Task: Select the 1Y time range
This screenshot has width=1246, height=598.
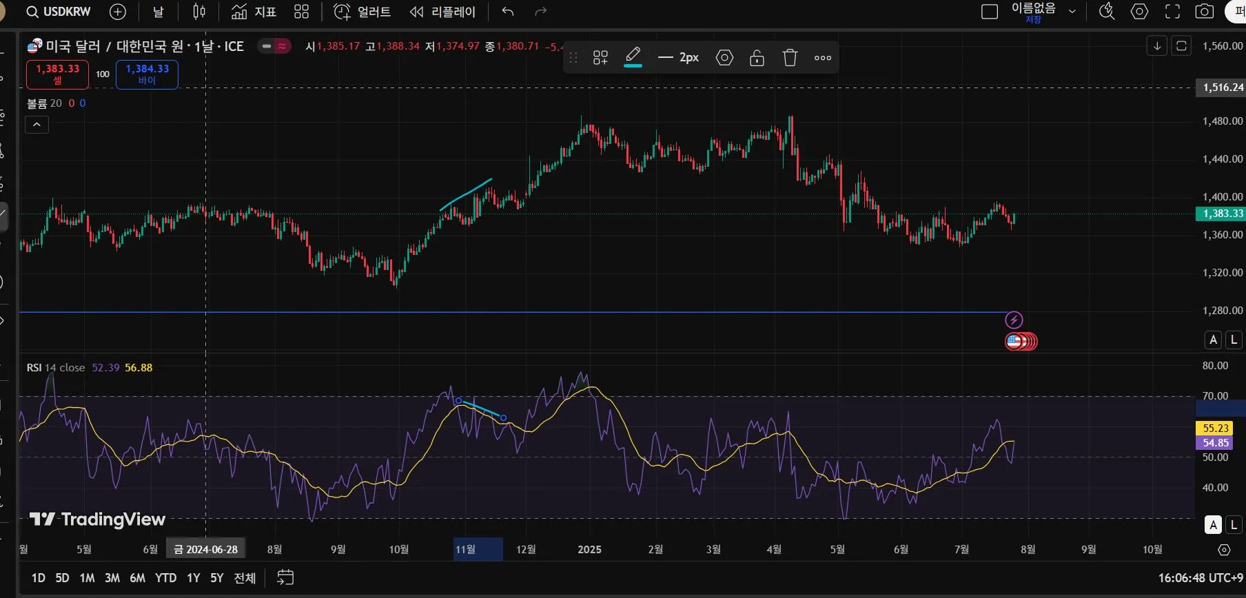Action: (194, 578)
